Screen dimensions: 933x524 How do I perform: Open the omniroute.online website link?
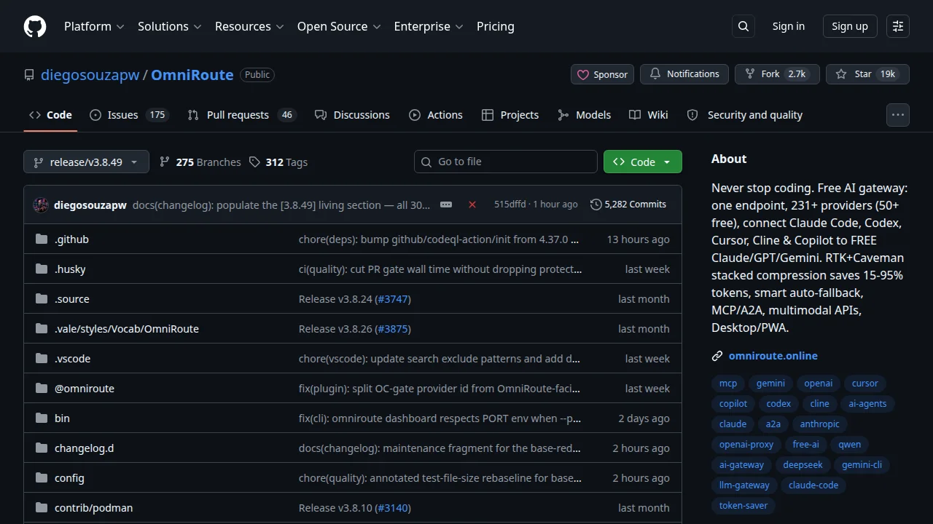click(x=773, y=356)
